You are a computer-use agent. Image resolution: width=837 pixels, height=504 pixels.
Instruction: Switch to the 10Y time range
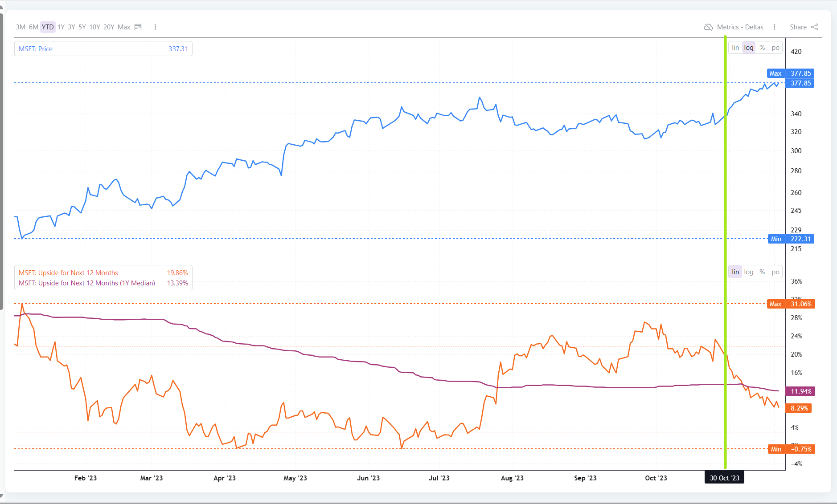94,27
